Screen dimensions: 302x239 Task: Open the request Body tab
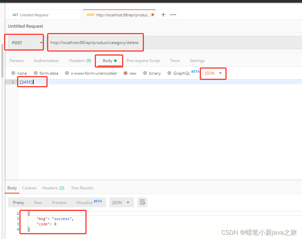110,61
